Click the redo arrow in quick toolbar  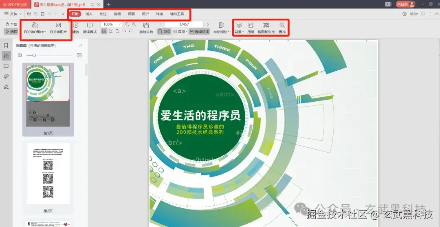pyautogui.click(x=56, y=14)
